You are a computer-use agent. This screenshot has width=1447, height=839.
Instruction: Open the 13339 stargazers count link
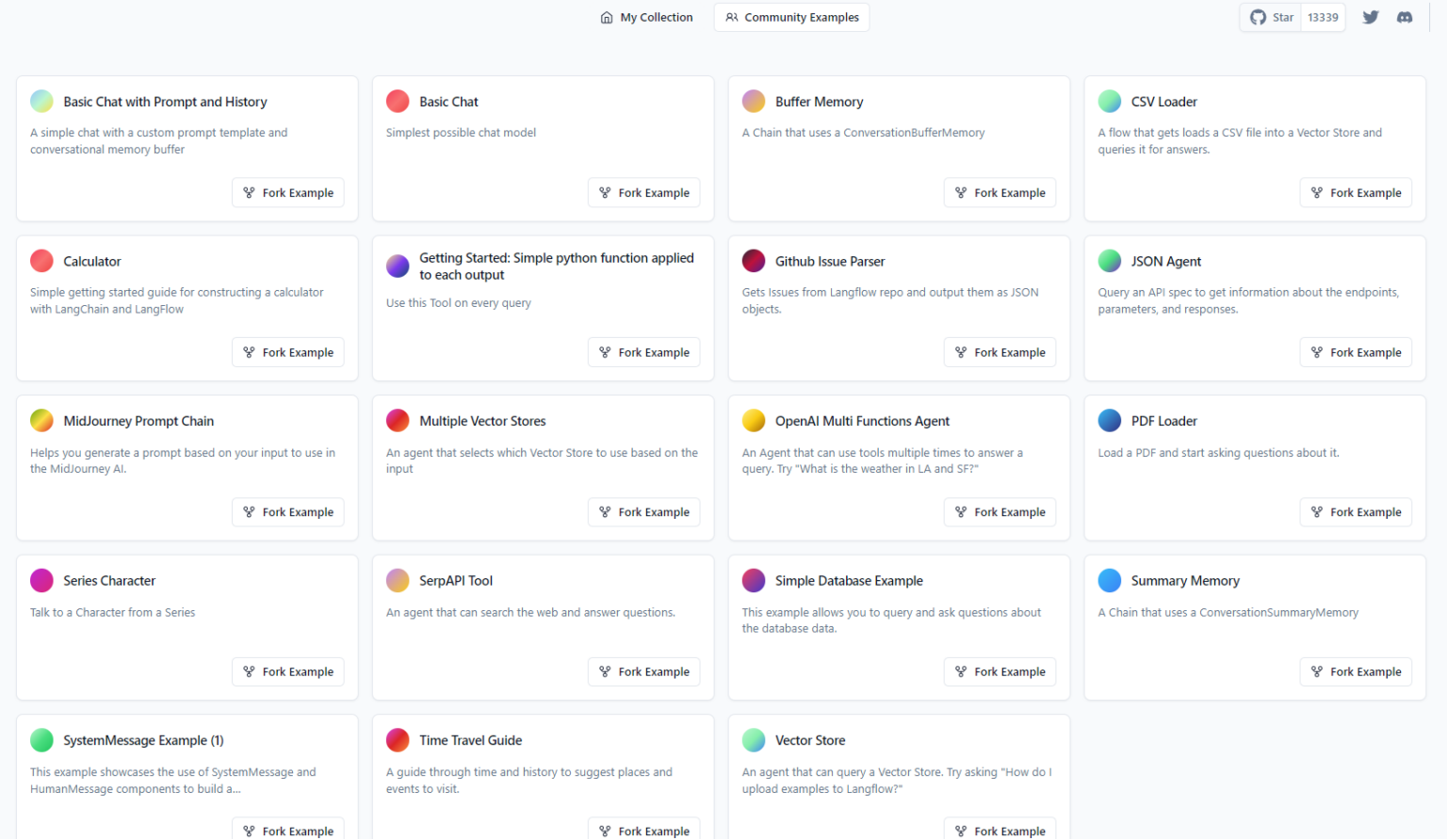coord(1322,17)
